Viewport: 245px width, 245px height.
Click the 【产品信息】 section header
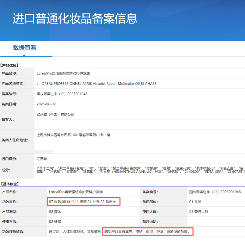[9, 65]
